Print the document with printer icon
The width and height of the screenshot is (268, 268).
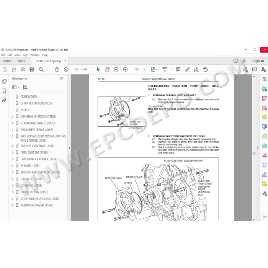click(32, 69)
